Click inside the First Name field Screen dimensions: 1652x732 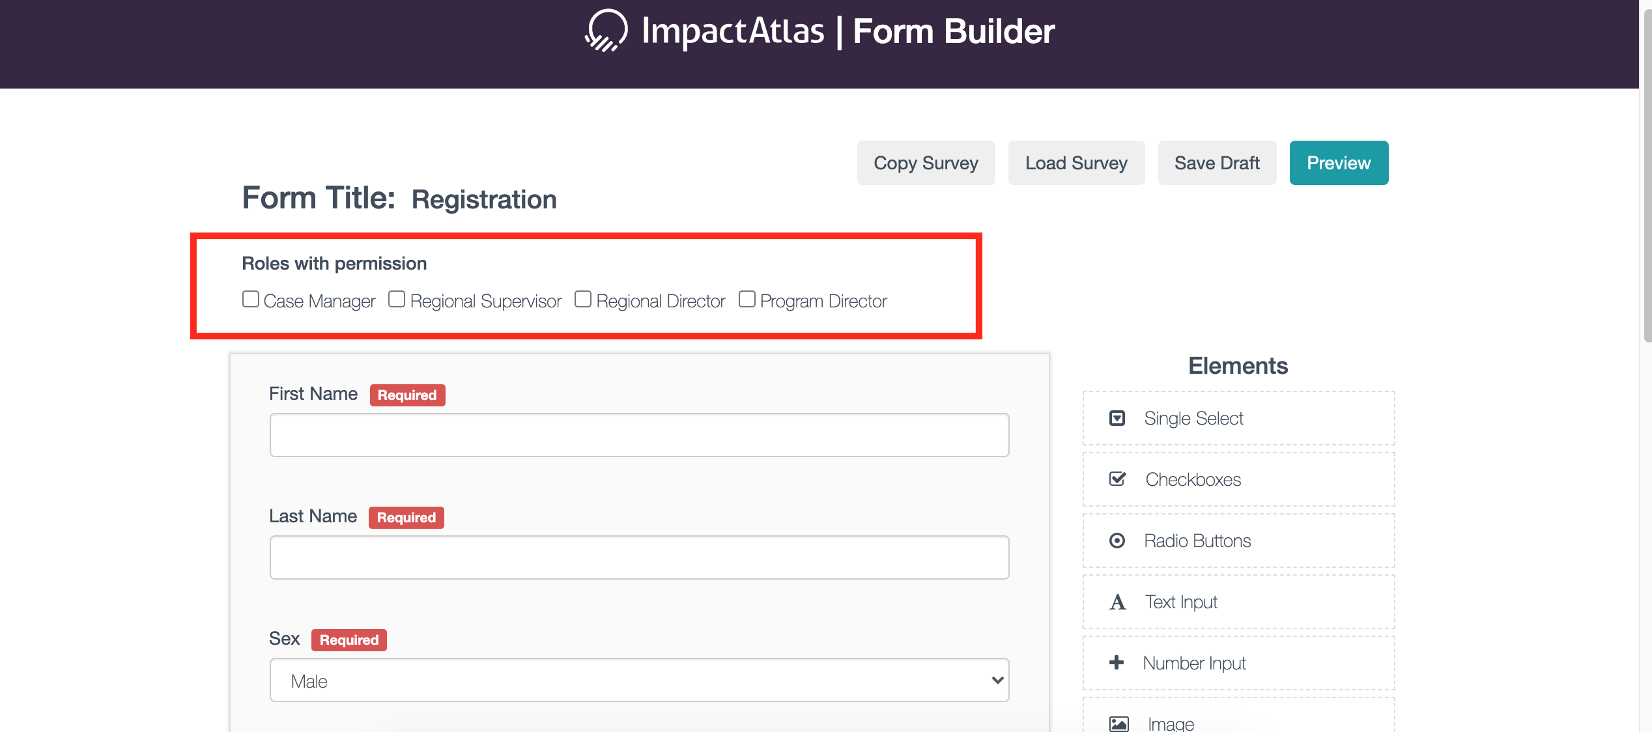(x=638, y=434)
